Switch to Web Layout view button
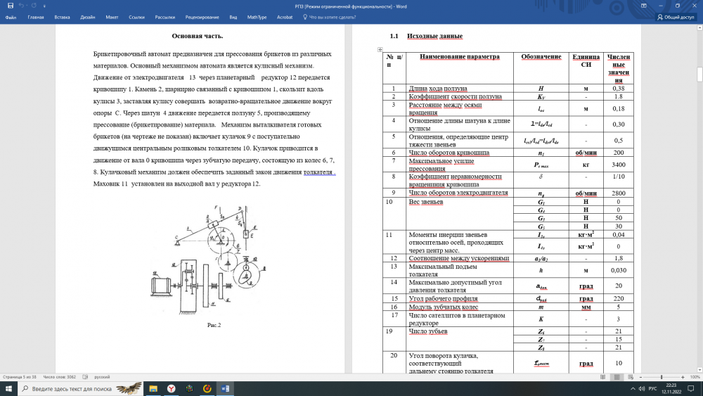 (631, 377)
